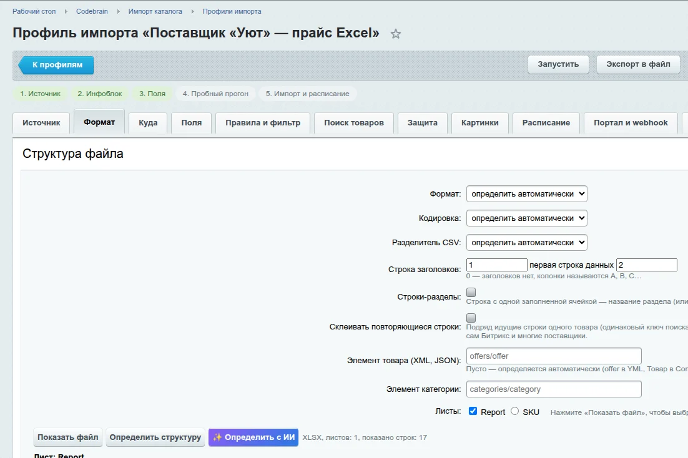Open Рабочий стол breadcrumb link

tap(34, 11)
